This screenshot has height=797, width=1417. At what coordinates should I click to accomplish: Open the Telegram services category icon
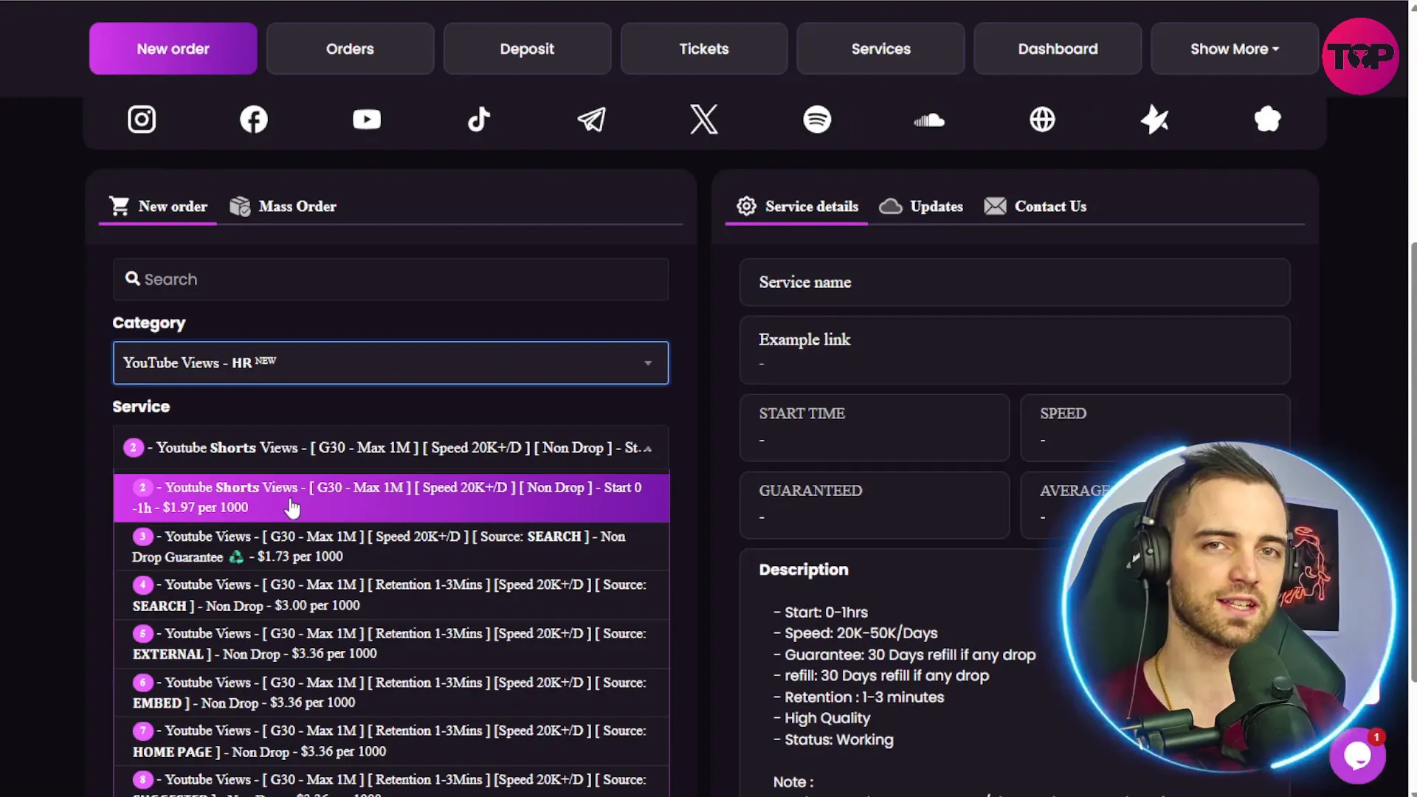coord(592,119)
